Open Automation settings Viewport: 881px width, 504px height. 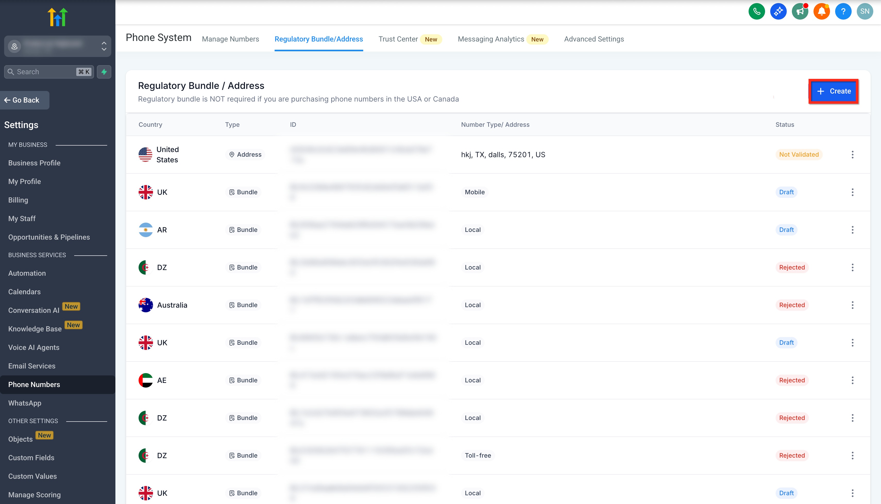[27, 273]
